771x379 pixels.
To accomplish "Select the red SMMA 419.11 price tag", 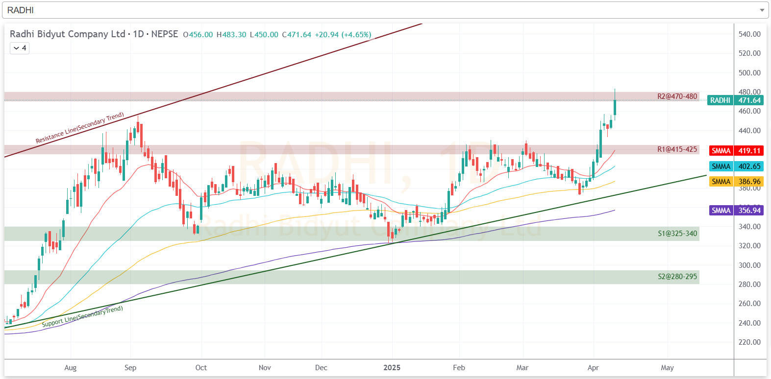I will (x=736, y=151).
